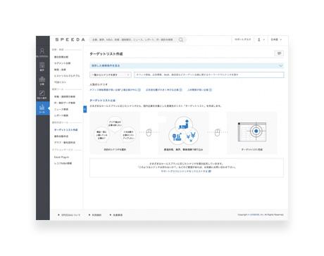
Task: Open the chart-trend icon in the dark sidebar
Action: tap(42, 94)
